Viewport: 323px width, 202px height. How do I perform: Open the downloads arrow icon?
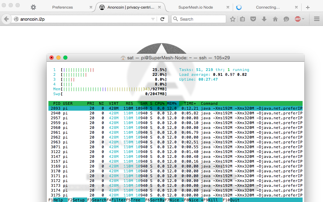pyautogui.click(x=264, y=19)
